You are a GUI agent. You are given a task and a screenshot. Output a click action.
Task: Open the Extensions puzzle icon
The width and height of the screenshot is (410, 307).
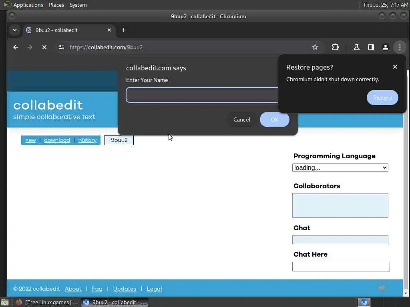tap(335, 47)
